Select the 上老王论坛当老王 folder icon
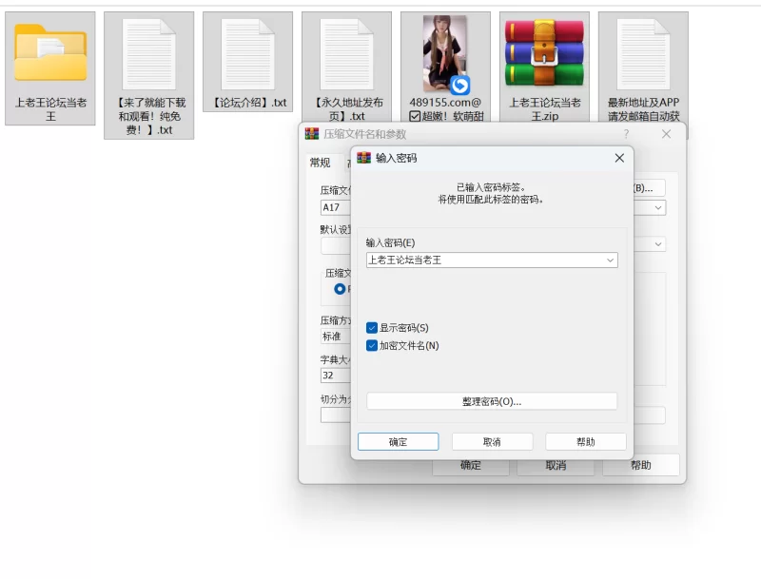This screenshot has width=761, height=579. [50, 54]
